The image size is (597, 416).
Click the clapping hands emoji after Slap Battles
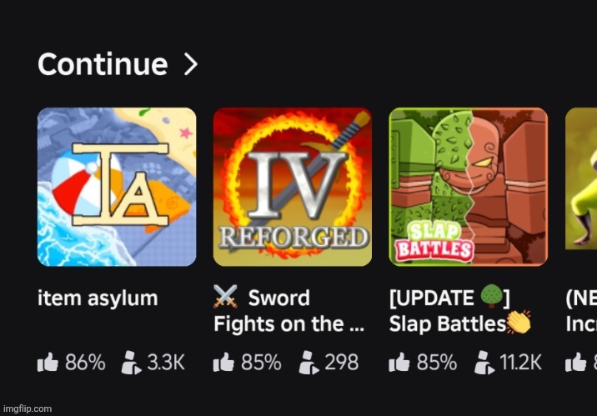519,322
